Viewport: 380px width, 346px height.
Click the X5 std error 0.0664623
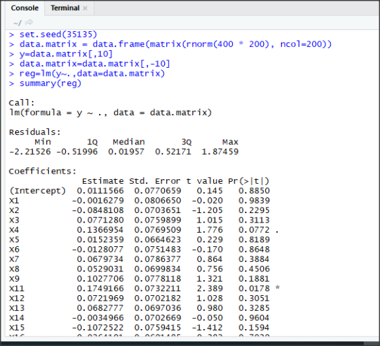(157, 239)
